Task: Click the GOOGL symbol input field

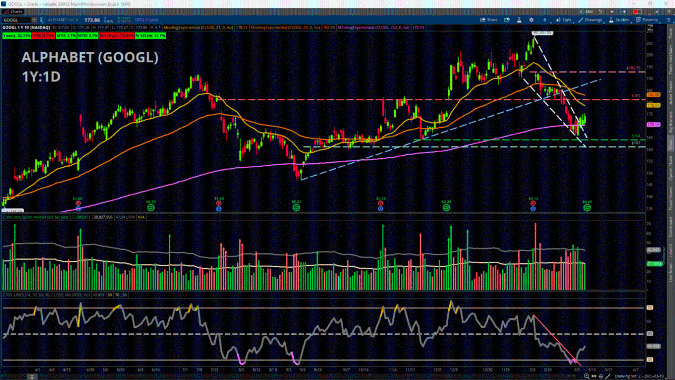Action: click(16, 20)
